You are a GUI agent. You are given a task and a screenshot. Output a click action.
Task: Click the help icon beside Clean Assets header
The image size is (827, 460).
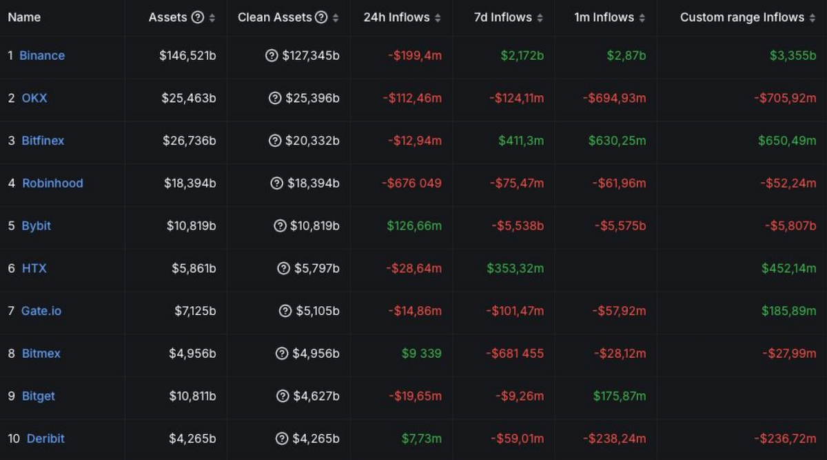(x=321, y=17)
